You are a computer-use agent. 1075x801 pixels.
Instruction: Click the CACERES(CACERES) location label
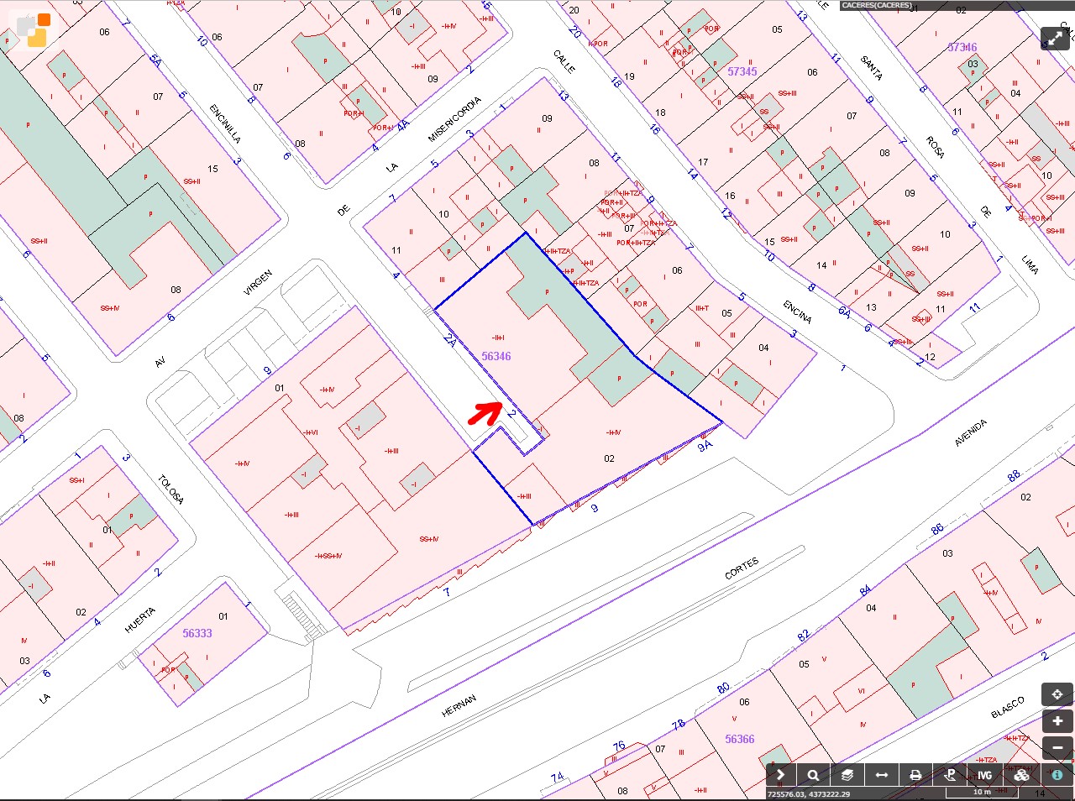pyautogui.click(x=876, y=5)
